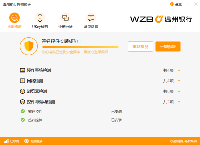200x145 pixels.
Task: Click the 网络检测 wifi icon
Action: tap(22, 81)
